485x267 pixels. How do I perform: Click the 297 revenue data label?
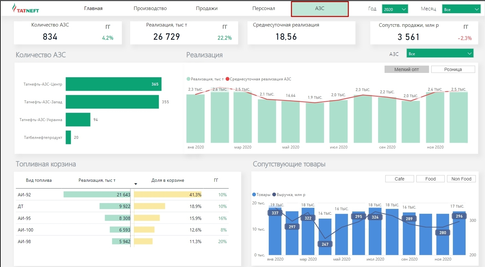coord(292,227)
